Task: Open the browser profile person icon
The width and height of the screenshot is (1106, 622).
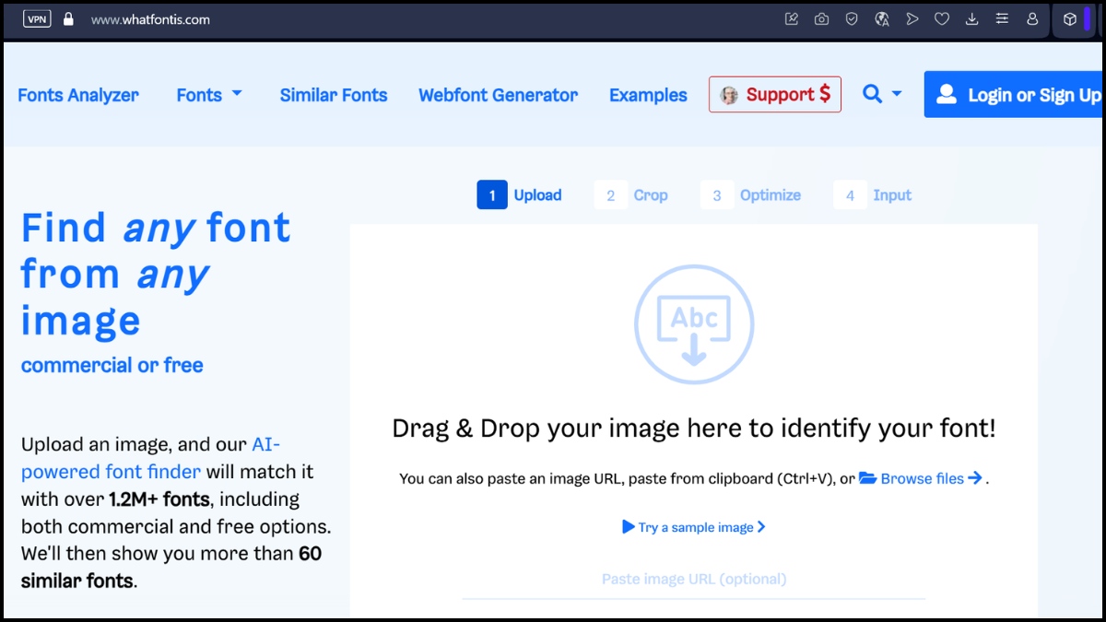Action: [1032, 18]
